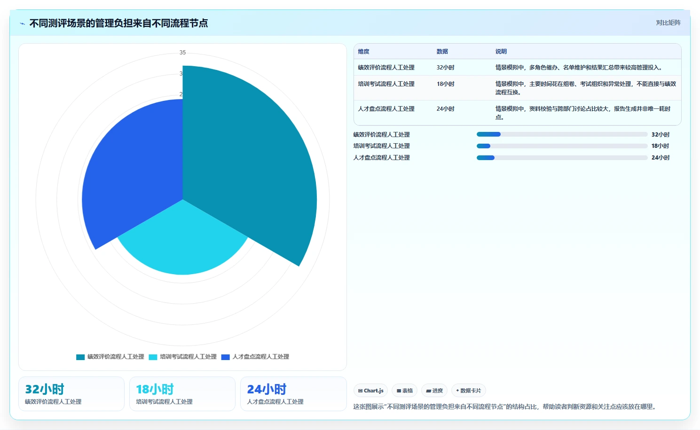700x430 pixels.
Task: Click the 对比矩阵 label in header
Action: tap(668, 23)
